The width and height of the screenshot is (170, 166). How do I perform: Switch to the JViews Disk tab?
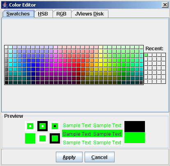[90, 14]
